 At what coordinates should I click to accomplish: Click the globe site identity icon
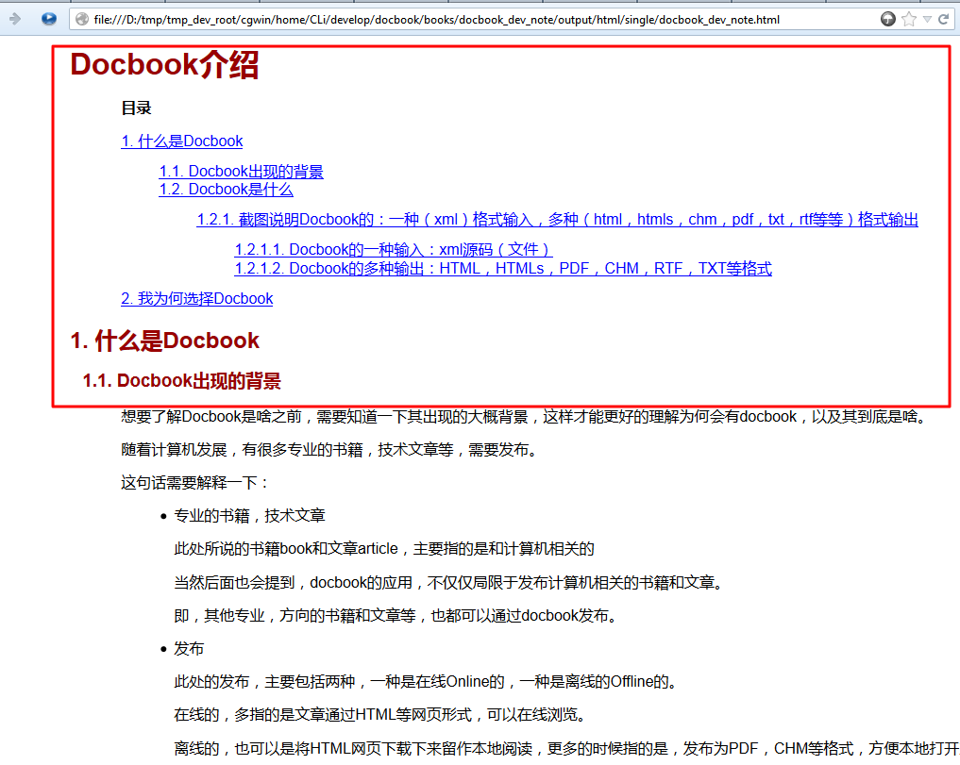(x=82, y=20)
